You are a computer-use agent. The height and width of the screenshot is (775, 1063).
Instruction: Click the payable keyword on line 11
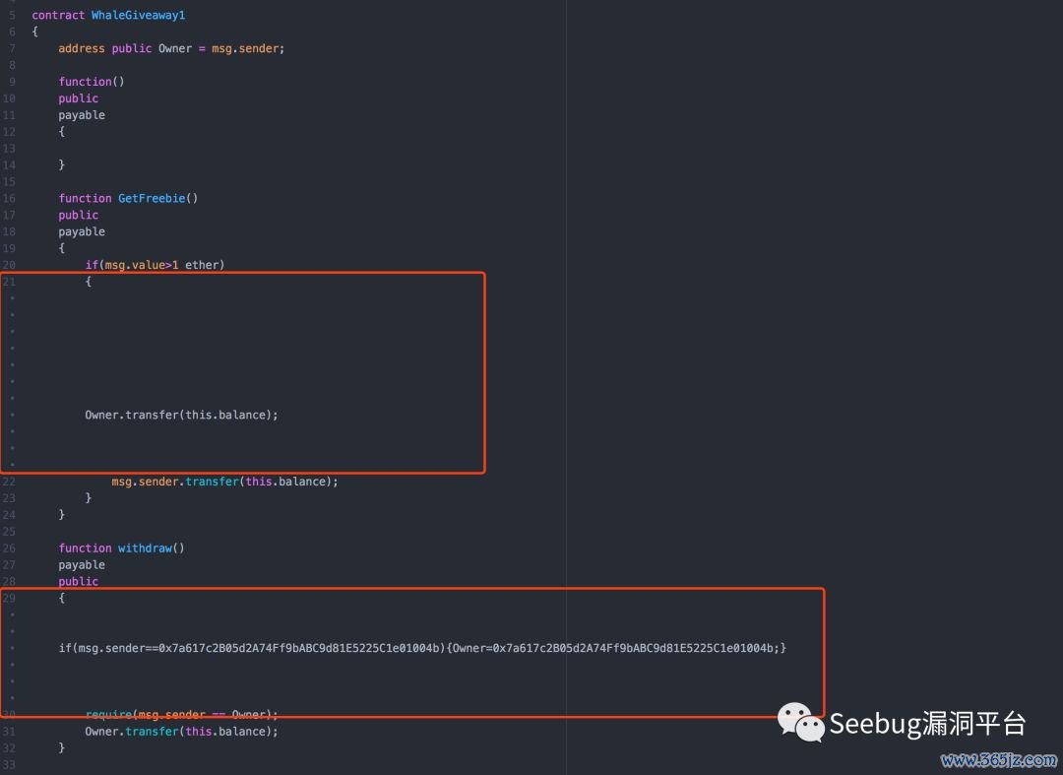tap(82, 115)
